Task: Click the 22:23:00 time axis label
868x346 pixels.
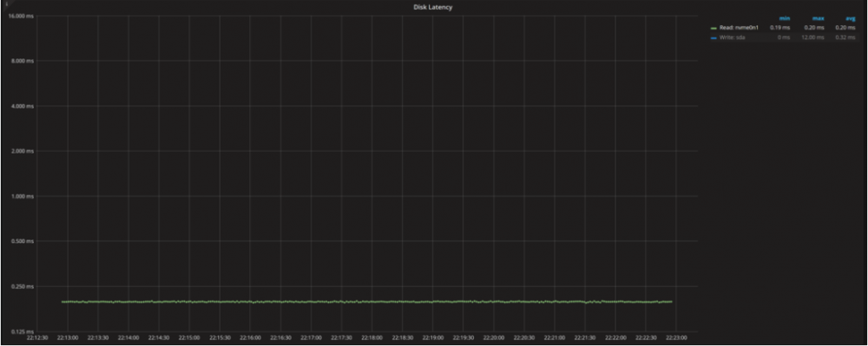Action: [676, 337]
